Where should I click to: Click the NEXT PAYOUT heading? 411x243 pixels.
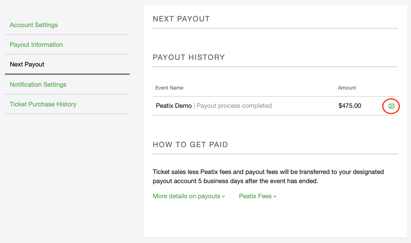coord(181,19)
